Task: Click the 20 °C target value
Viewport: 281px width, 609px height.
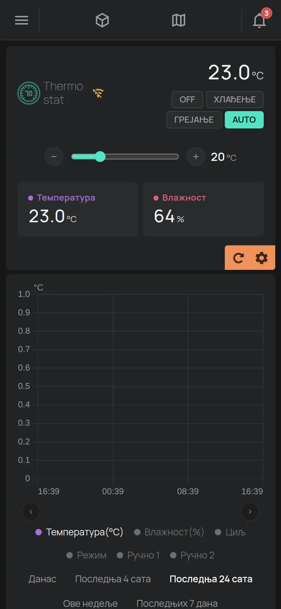Action: pyautogui.click(x=224, y=157)
